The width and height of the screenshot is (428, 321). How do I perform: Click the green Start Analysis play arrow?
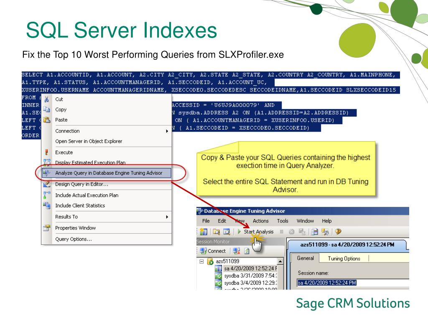(x=239, y=232)
